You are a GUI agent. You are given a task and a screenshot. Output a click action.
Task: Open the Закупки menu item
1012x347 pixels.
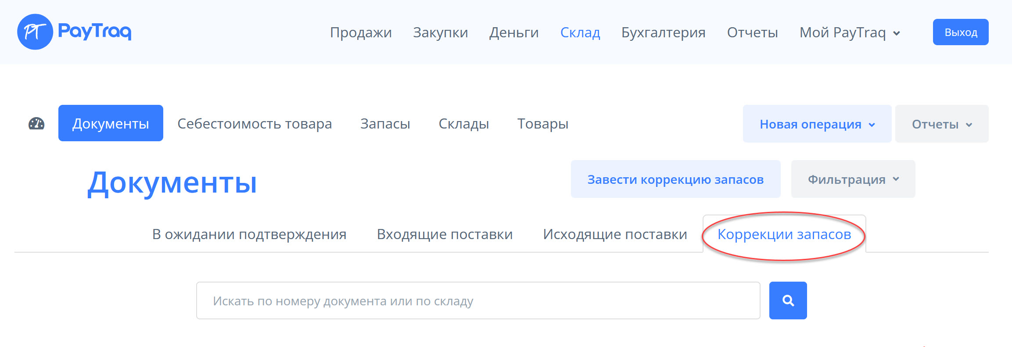[440, 32]
